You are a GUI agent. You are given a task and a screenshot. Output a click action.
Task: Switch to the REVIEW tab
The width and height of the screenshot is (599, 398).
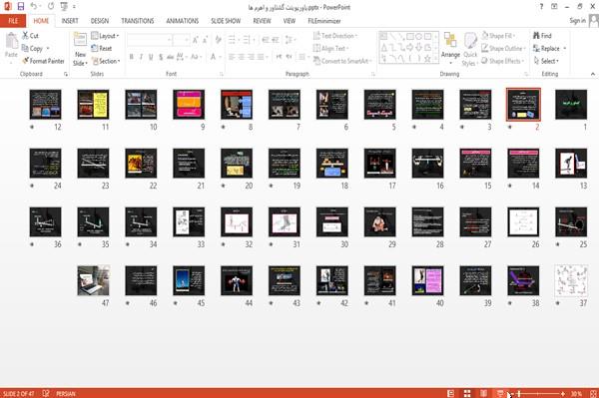pos(262,21)
